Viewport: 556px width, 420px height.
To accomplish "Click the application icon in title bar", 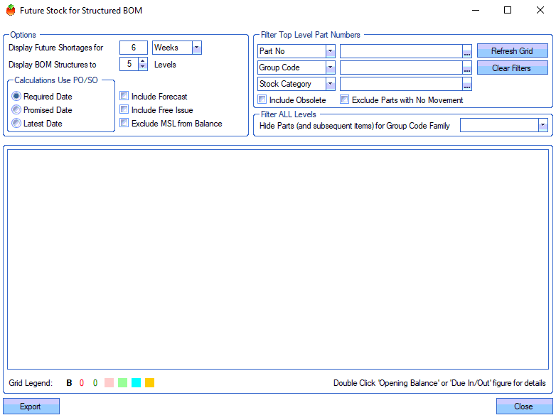I will click(9, 11).
